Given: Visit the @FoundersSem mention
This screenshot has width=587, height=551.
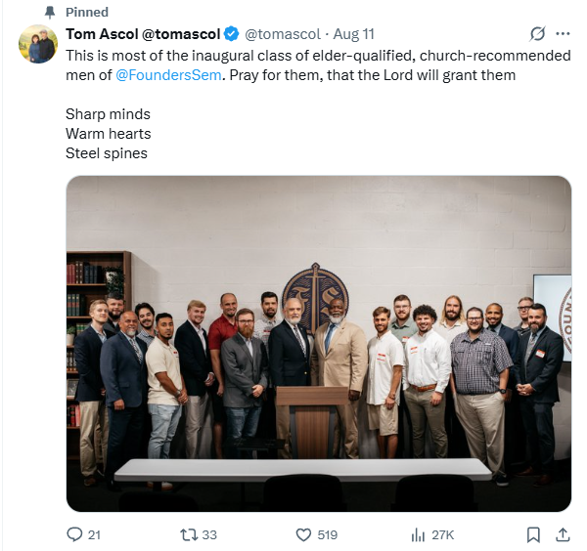Looking at the screenshot, I should [x=152, y=75].
